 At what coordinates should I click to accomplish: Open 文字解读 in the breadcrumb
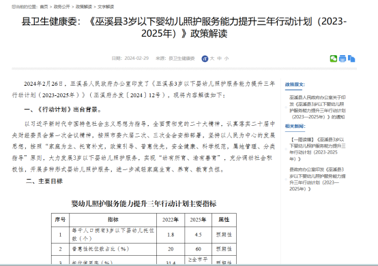106,7
